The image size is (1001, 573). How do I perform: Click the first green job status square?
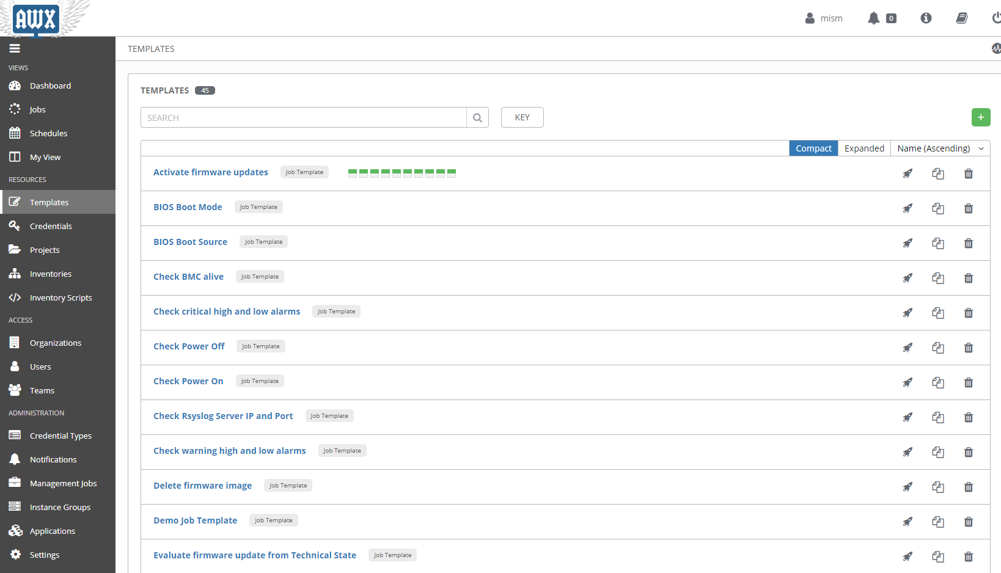[353, 173]
